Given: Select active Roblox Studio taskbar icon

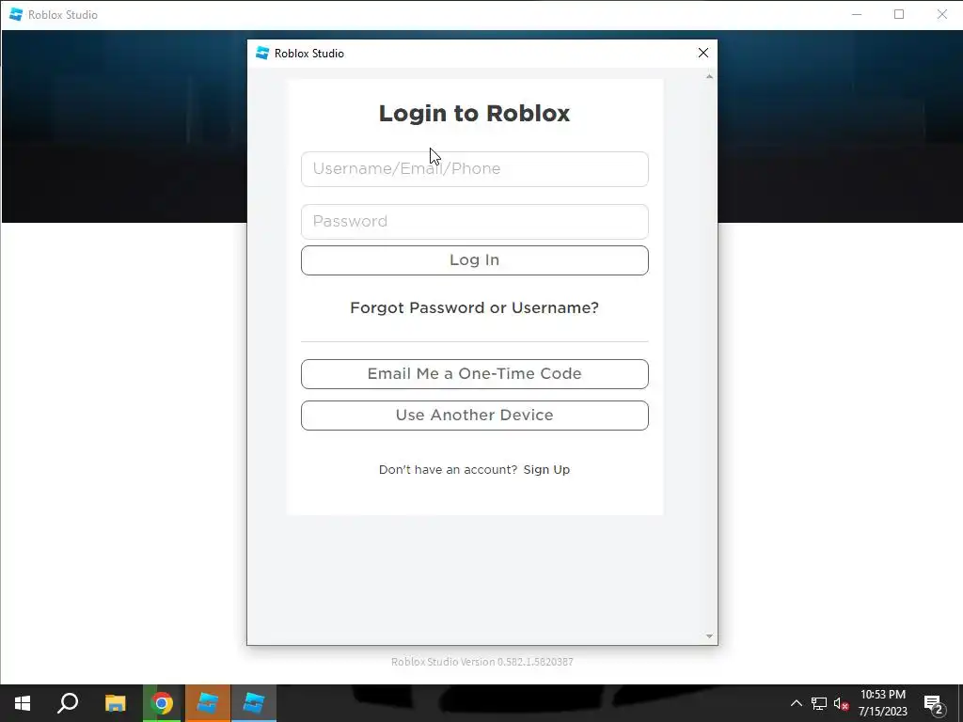Looking at the screenshot, I should click(x=254, y=703).
